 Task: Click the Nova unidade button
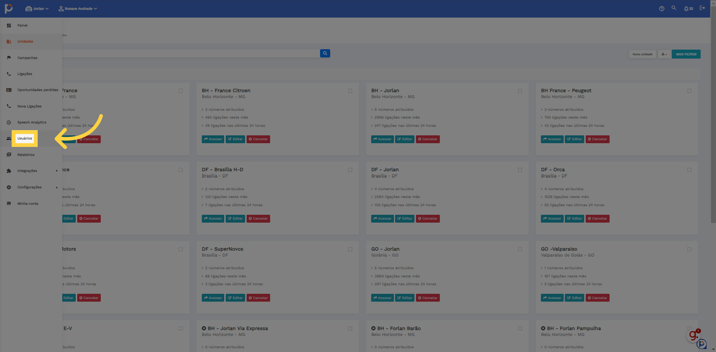point(642,54)
